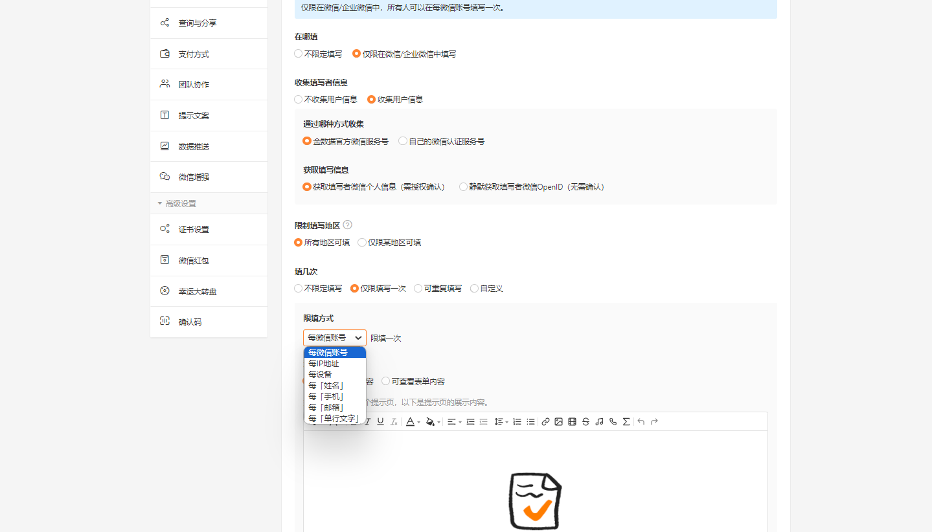The width and height of the screenshot is (932, 532).
Task: Click the clear formatting icon
Action: click(x=394, y=421)
